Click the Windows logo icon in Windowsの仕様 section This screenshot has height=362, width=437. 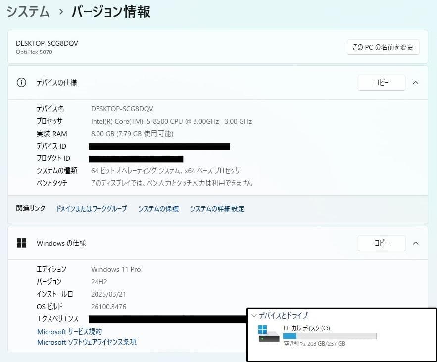(x=21, y=243)
